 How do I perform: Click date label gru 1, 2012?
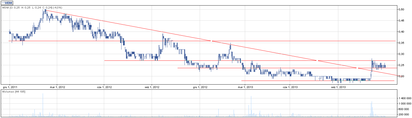[200, 87]
